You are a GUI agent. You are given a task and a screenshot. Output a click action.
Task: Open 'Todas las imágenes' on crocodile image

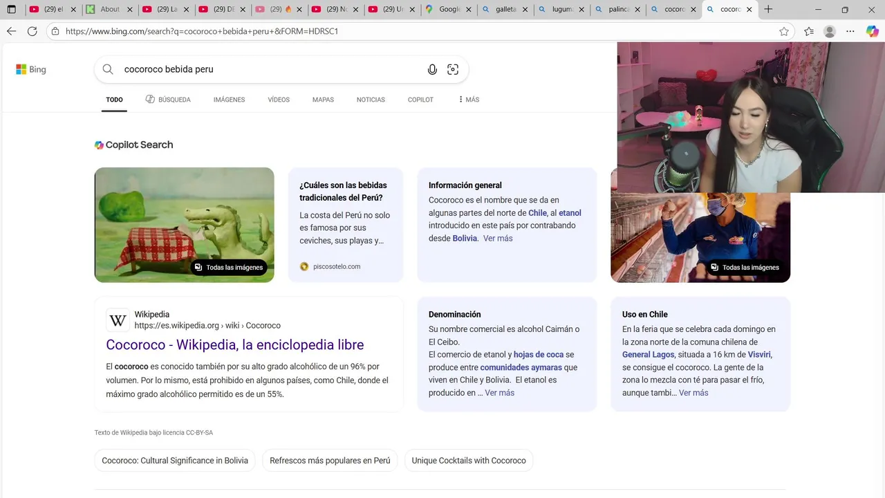[229, 267]
